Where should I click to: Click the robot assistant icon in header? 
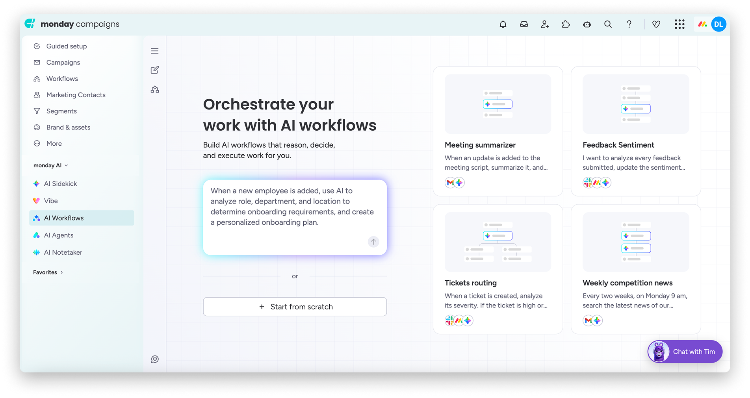(587, 24)
